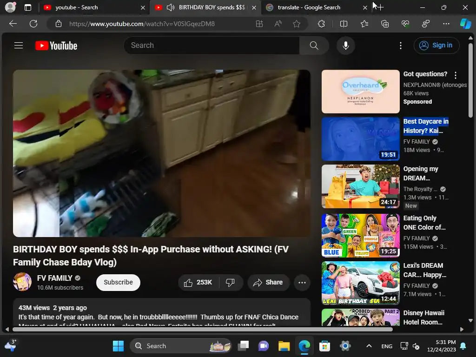This screenshot has width=476, height=357.
Task: Open options for Got questions? ad
Action: [456, 75]
